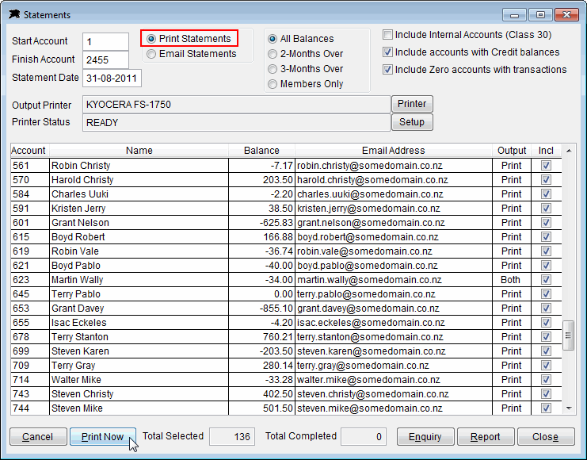Maximize the Statements window
Viewport: 587px width, 460px height.
click(540, 15)
